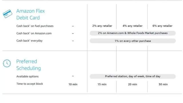Click the Time to accept block label

tap(30, 84)
